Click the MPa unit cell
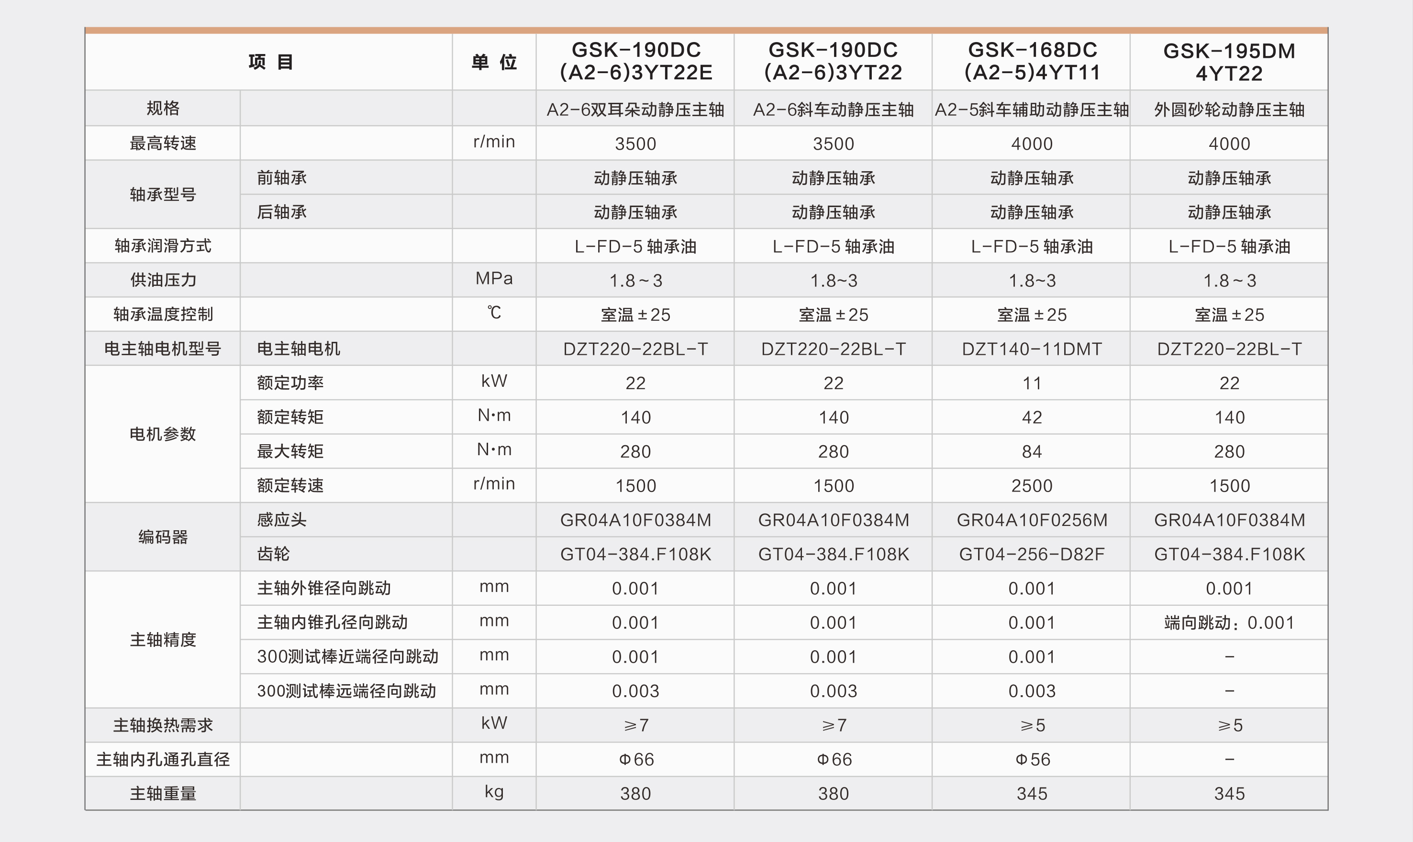The image size is (1413, 842). (x=494, y=279)
